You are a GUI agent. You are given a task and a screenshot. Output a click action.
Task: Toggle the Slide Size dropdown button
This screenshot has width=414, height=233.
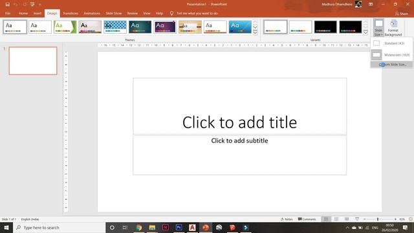click(x=378, y=28)
